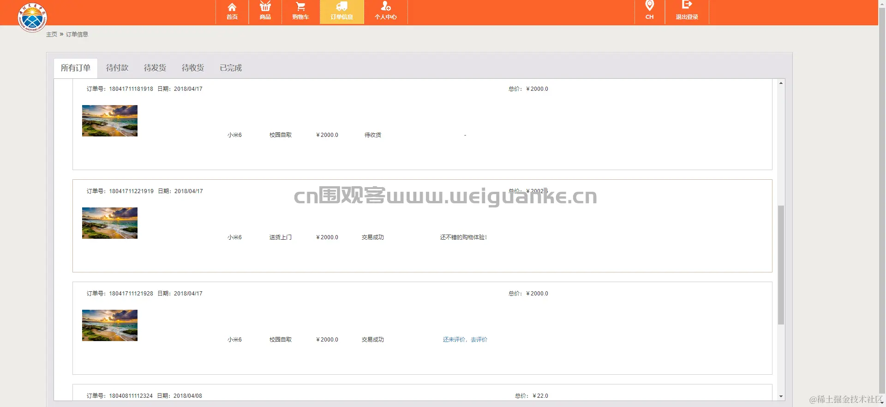This screenshot has height=407, width=886.
Task: Switch to the 已完成 tab
Action: click(231, 68)
